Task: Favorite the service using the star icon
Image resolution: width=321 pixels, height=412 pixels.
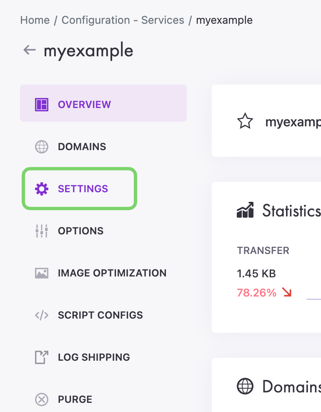Action: click(245, 122)
